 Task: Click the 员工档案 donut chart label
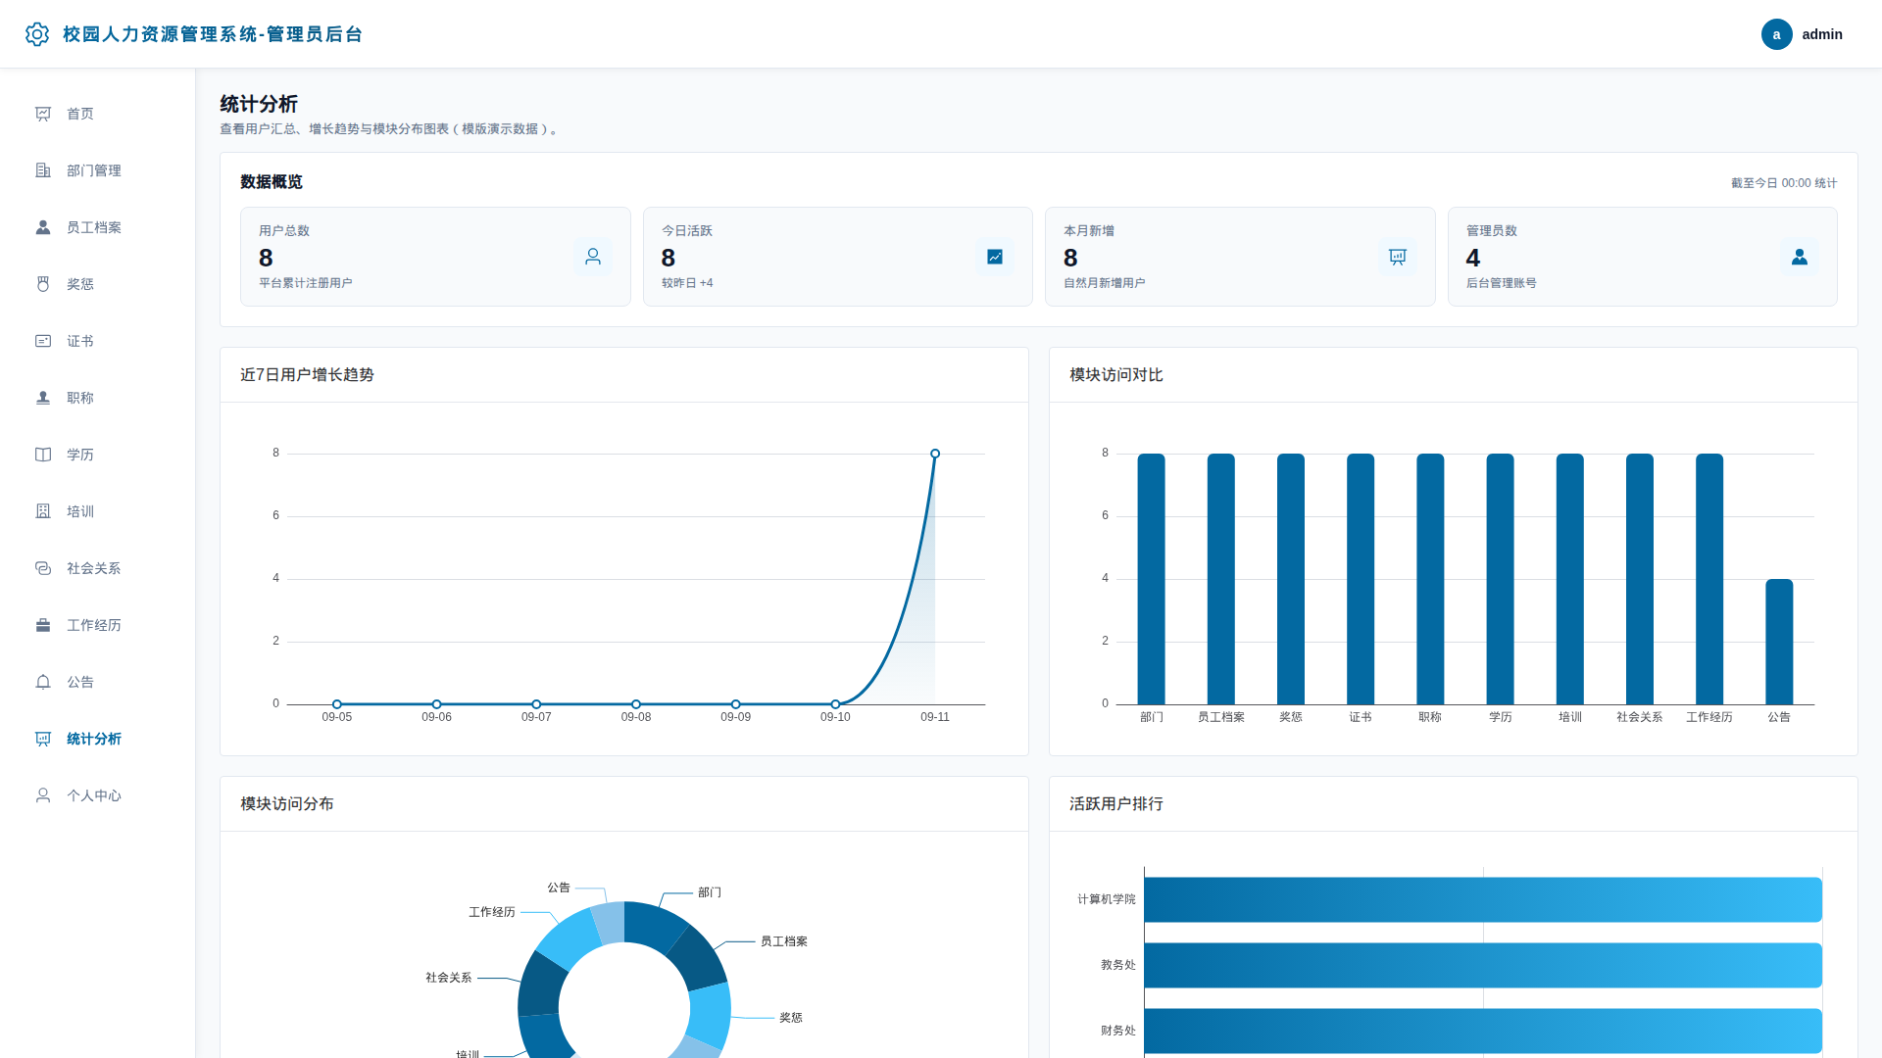[x=784, y=941]
